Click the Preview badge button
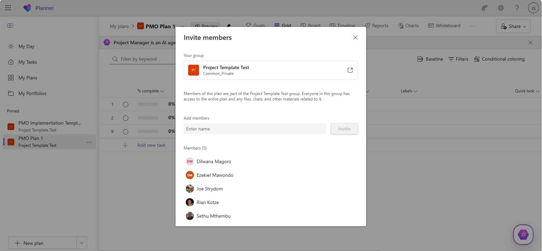The width and height of the screenshot is (542, 251). [206, 26]
